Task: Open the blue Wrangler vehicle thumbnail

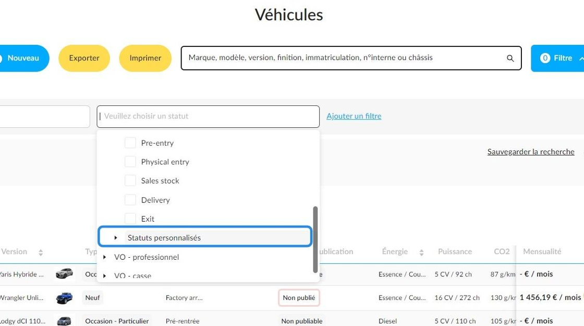Action: (65, 298)
